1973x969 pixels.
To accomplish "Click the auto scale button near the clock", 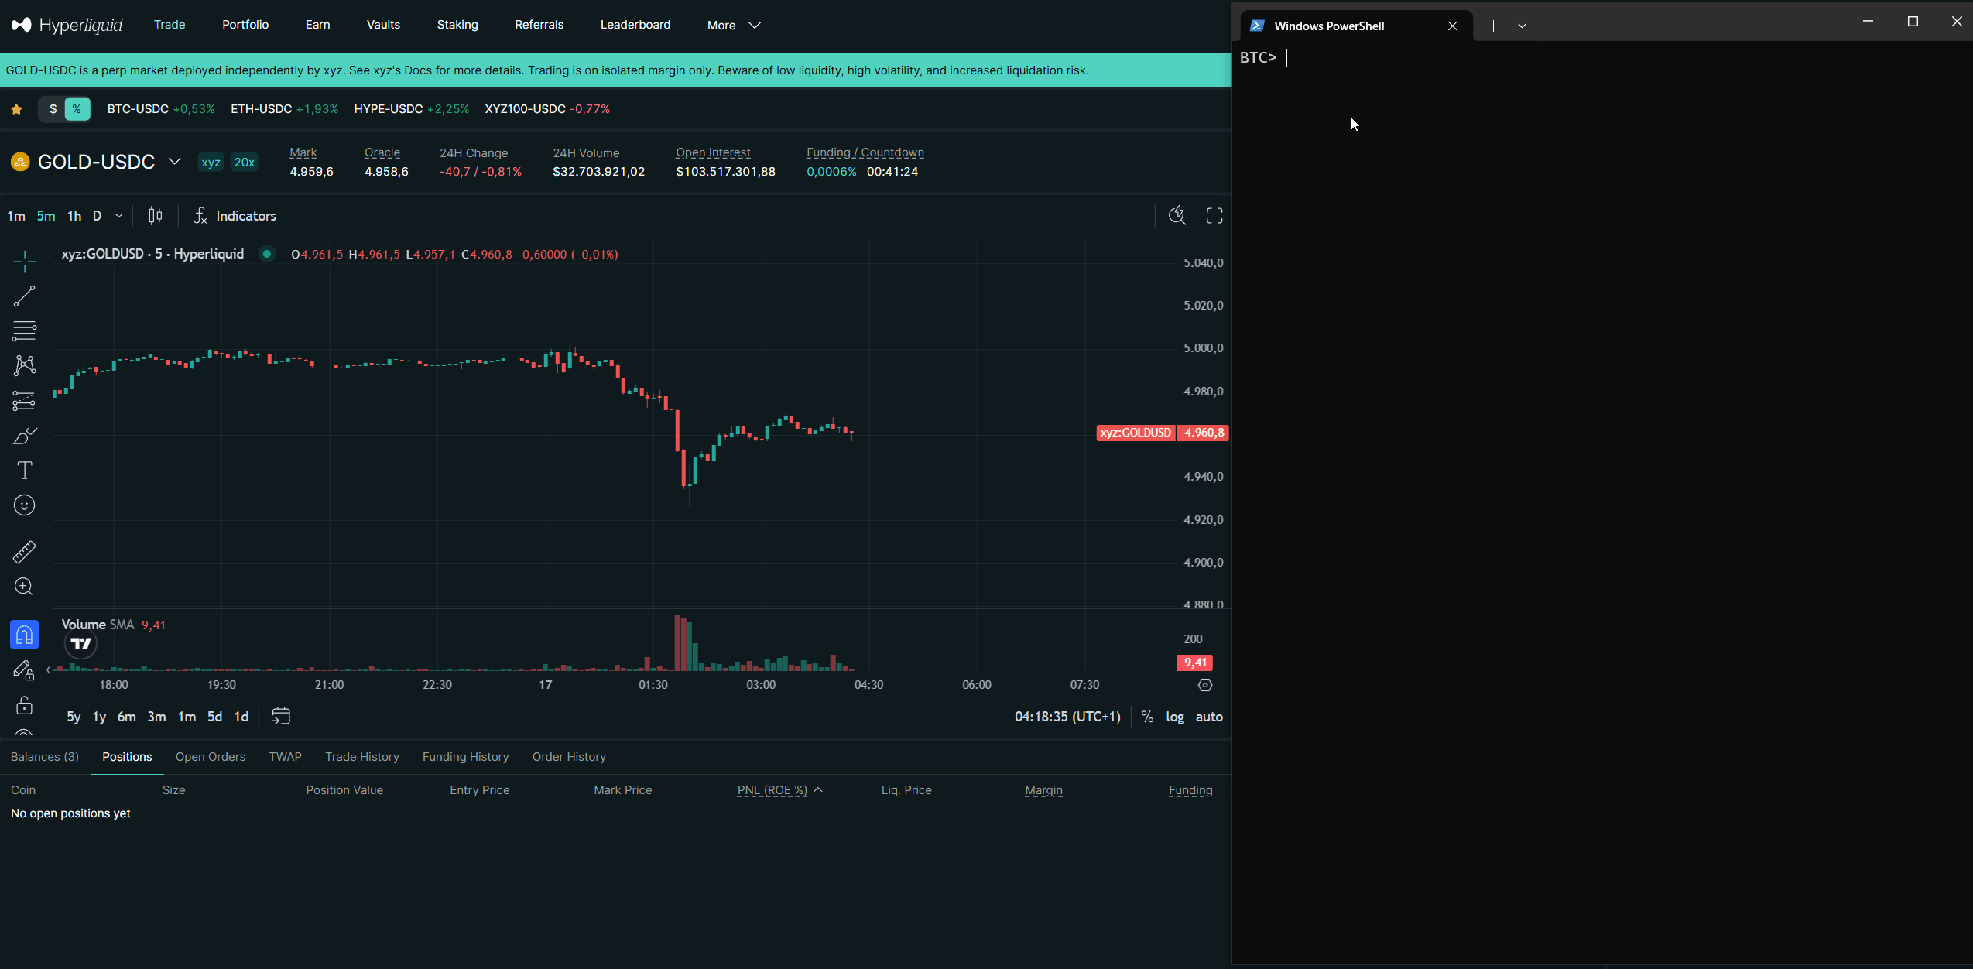I will 1209,717.
